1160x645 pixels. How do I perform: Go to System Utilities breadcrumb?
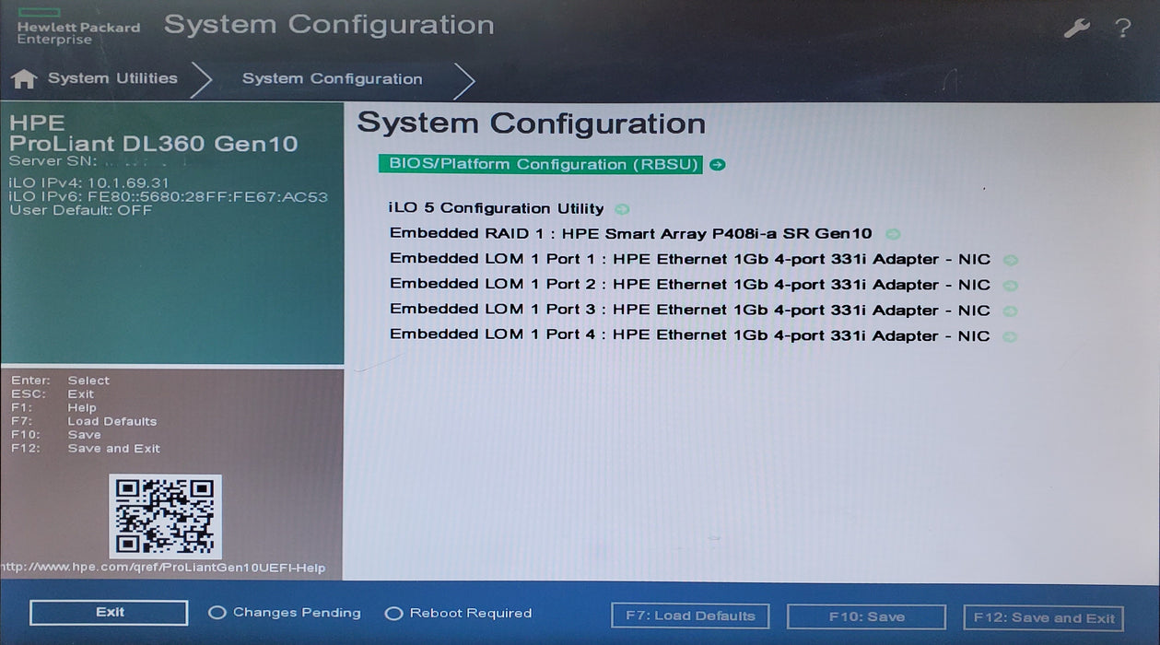click(112, 78)
